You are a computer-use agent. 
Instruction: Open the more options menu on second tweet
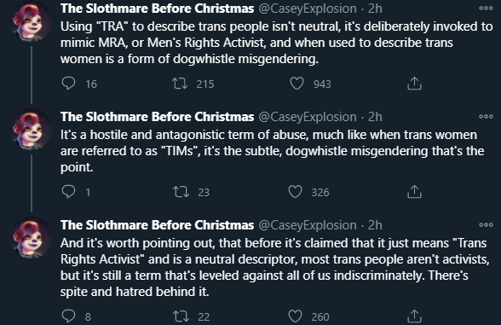click(x=486, y=116)
